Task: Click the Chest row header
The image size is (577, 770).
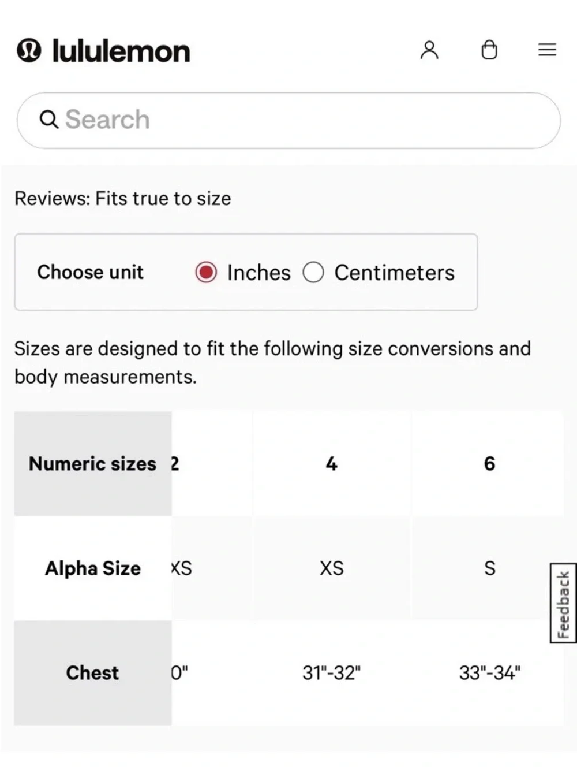Action: click(93, 673)
